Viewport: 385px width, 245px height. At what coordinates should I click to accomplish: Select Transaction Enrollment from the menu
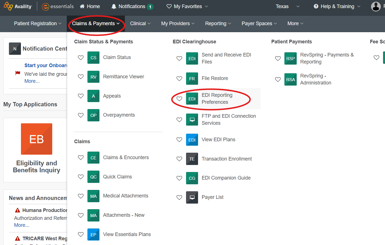tap(227, 159)
